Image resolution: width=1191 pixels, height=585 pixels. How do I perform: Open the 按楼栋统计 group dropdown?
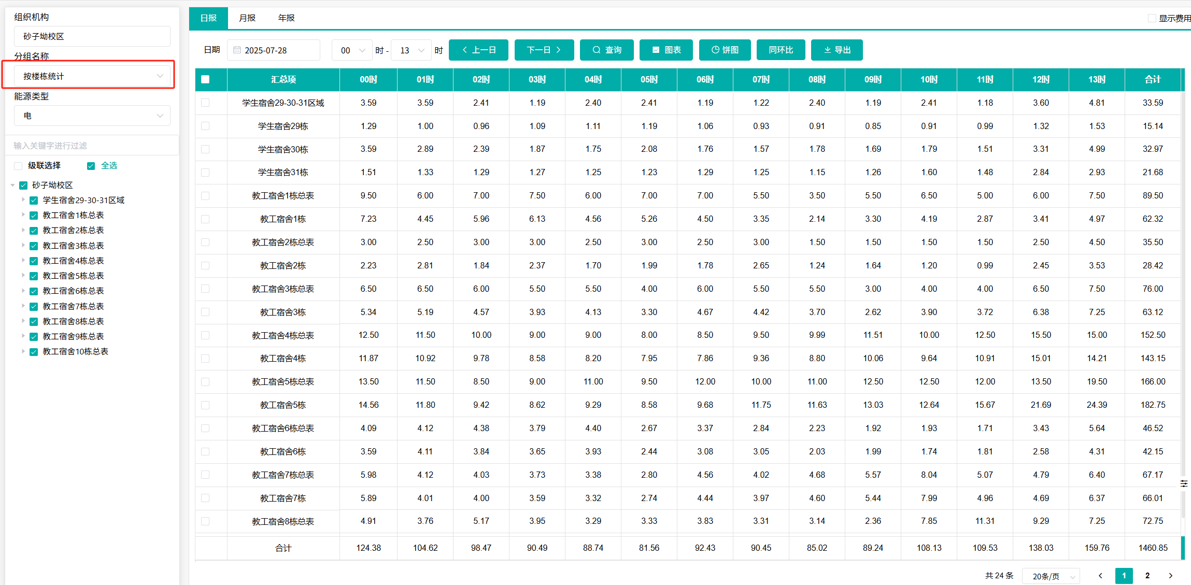pyautogui.click(x=92, y=76)
